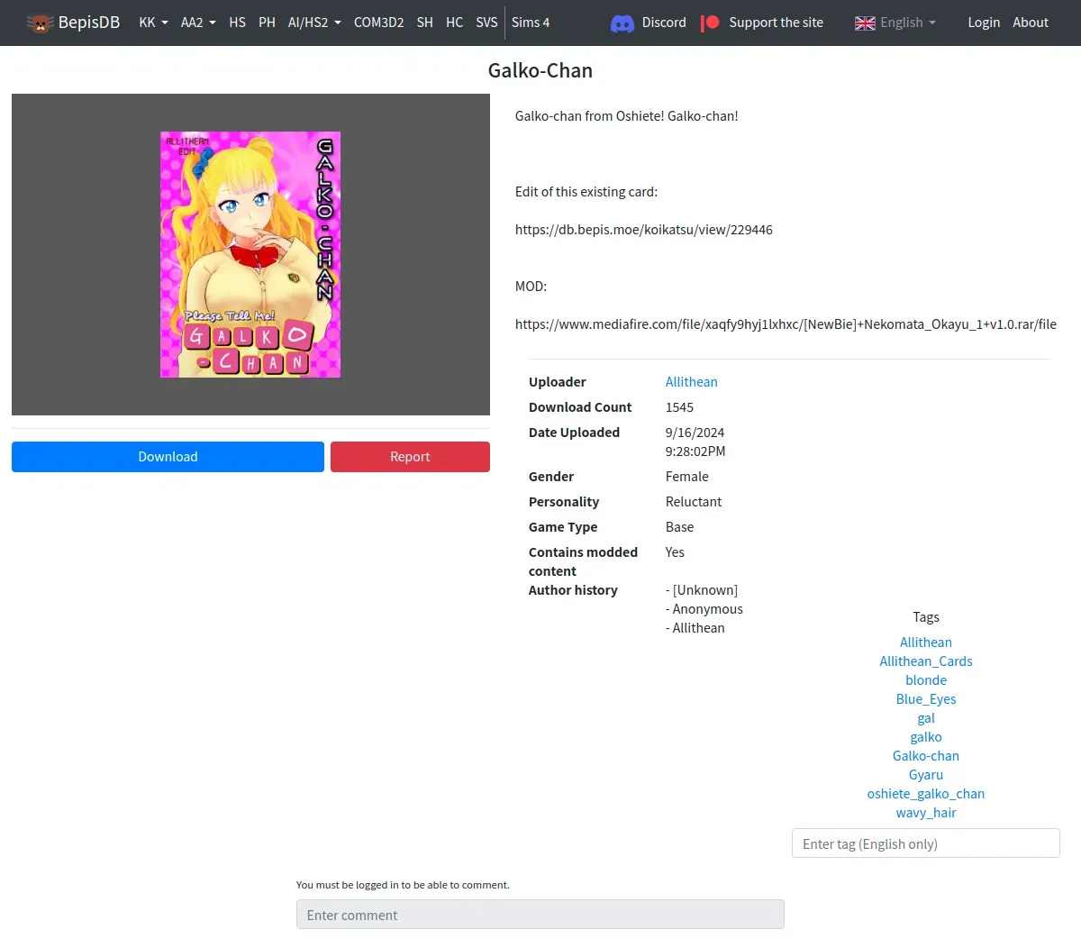This screenshot has height=948, width=1081.
Task: Click the Anonymous author history entry
Action: [704, 609]
